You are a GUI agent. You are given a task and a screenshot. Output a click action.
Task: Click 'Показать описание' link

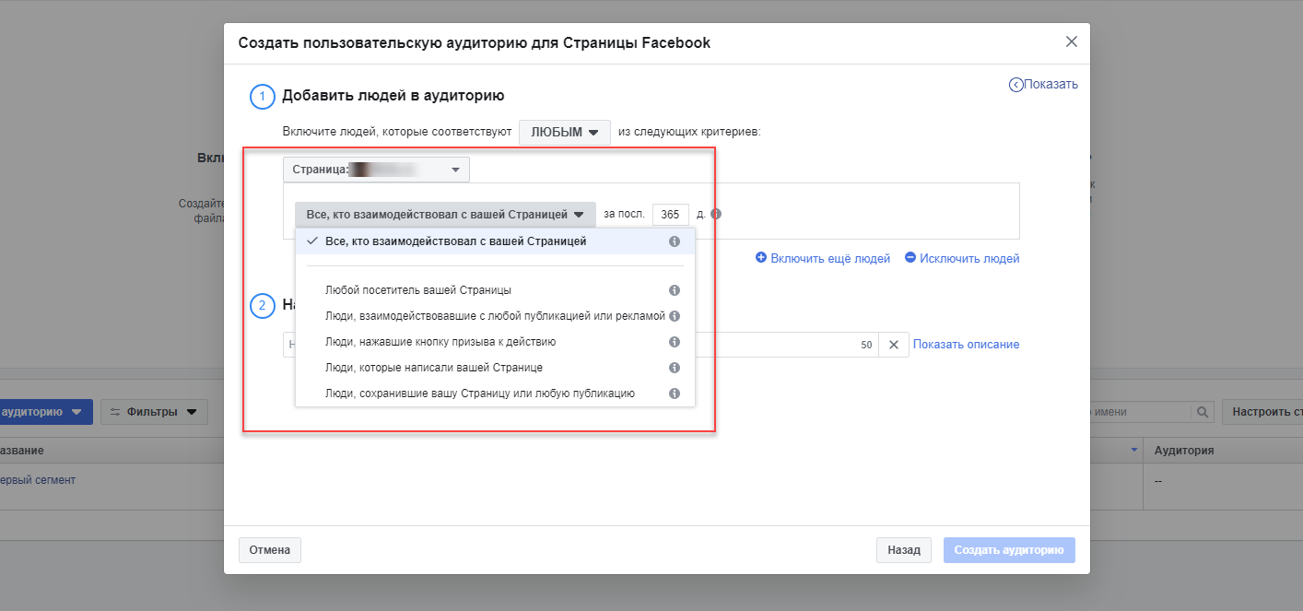(966, 345)
